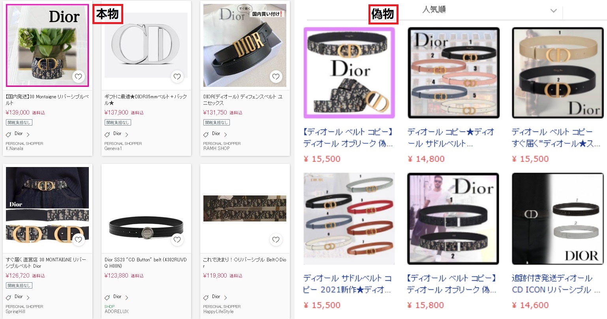
Task: Like the gold DIOR letter belt listing
Action: coord(276,77)
